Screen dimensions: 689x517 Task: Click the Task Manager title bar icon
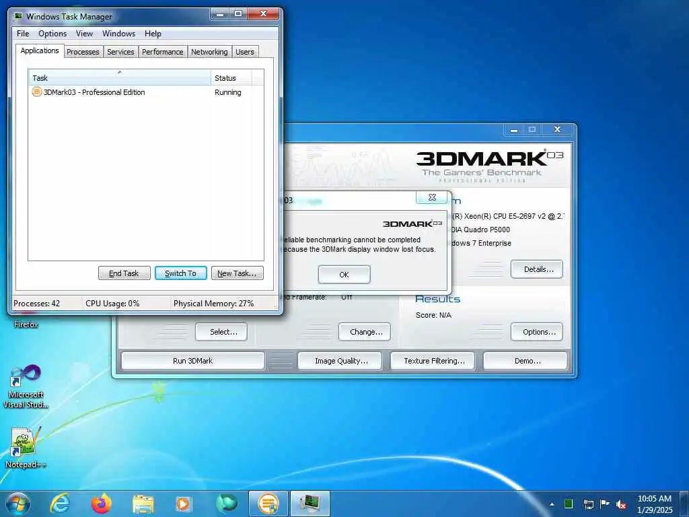coord(18,16)
